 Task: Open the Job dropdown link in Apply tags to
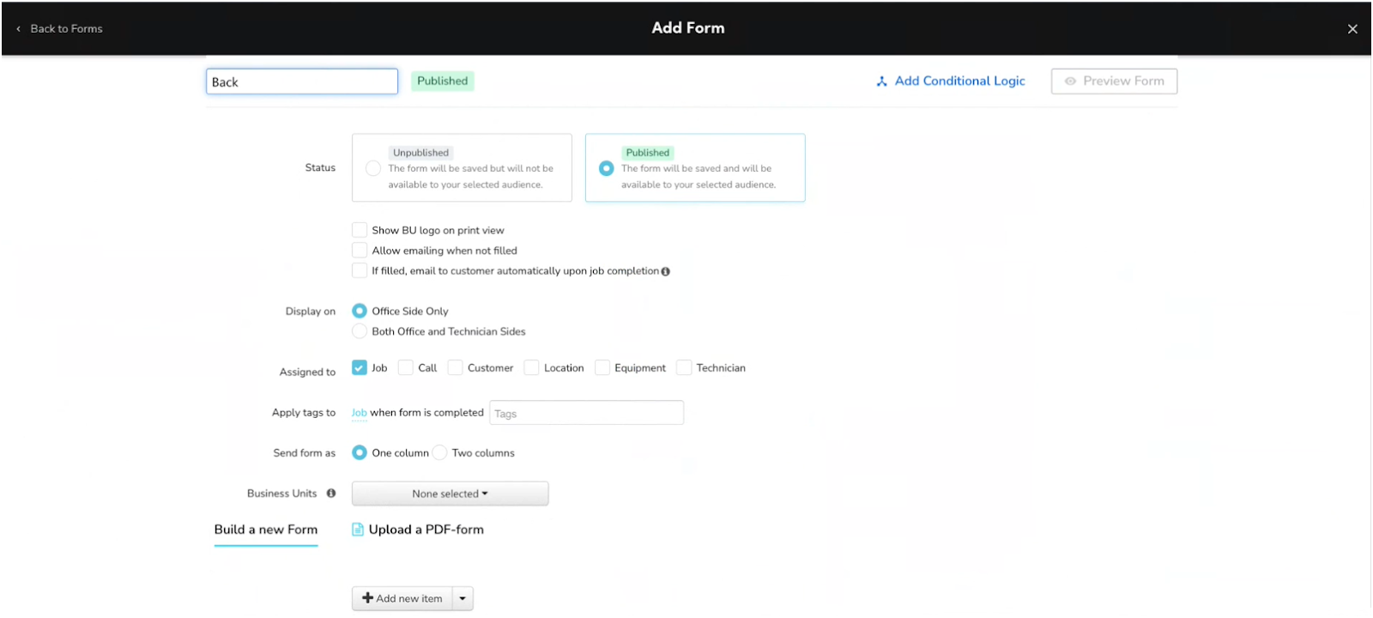tap(359, 413)
